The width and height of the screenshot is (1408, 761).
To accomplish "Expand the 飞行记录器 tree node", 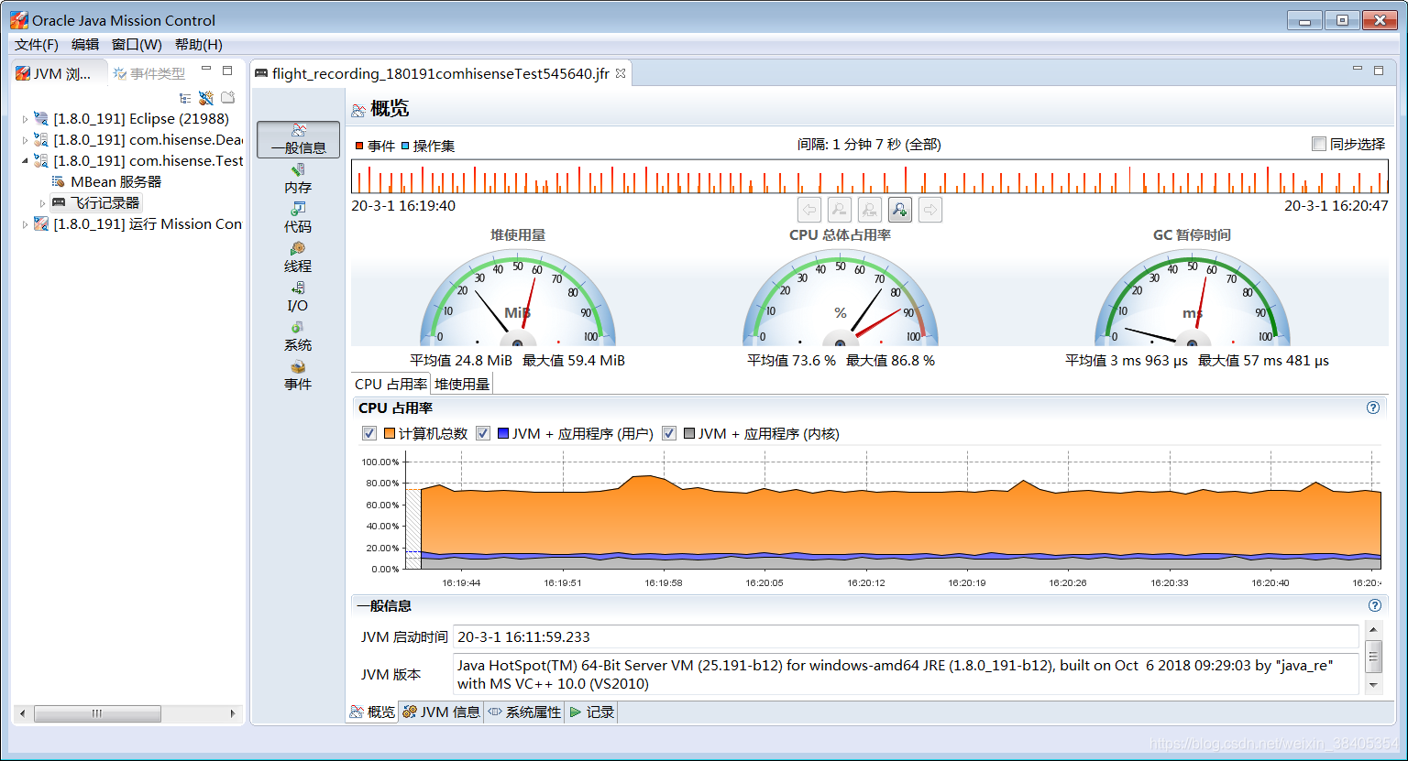I will point(42,202).
